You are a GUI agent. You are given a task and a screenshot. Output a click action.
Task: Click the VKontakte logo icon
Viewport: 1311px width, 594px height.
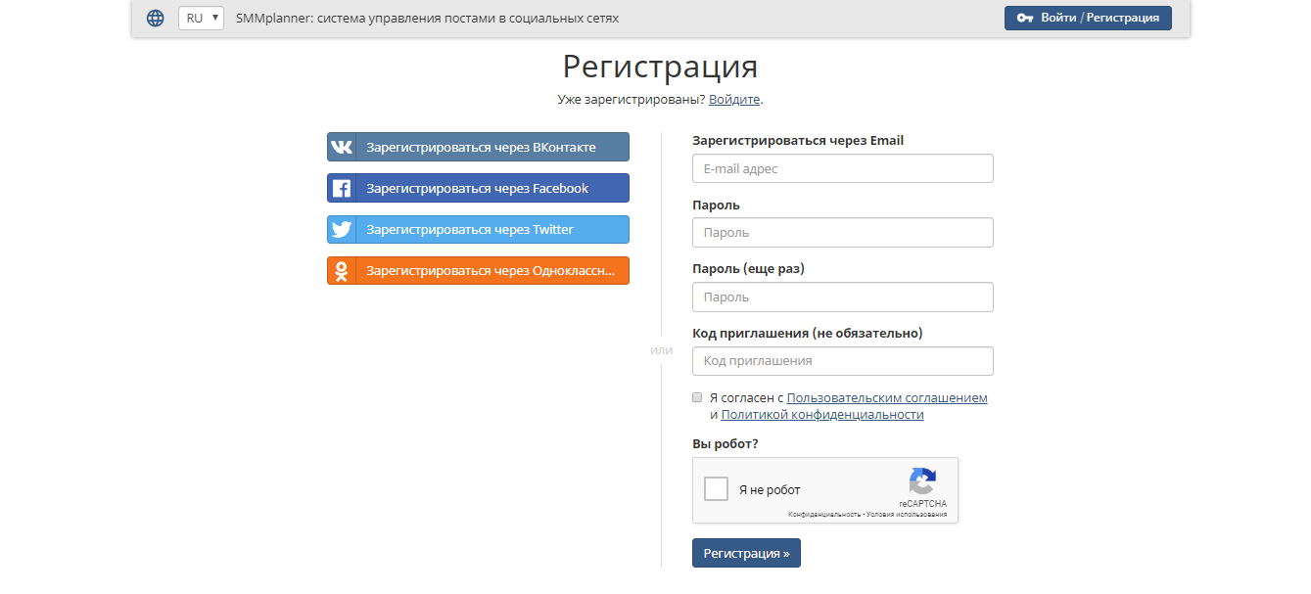(x=342, y=148)
